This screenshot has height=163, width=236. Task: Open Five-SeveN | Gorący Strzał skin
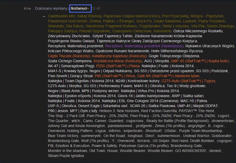(70, 76)
